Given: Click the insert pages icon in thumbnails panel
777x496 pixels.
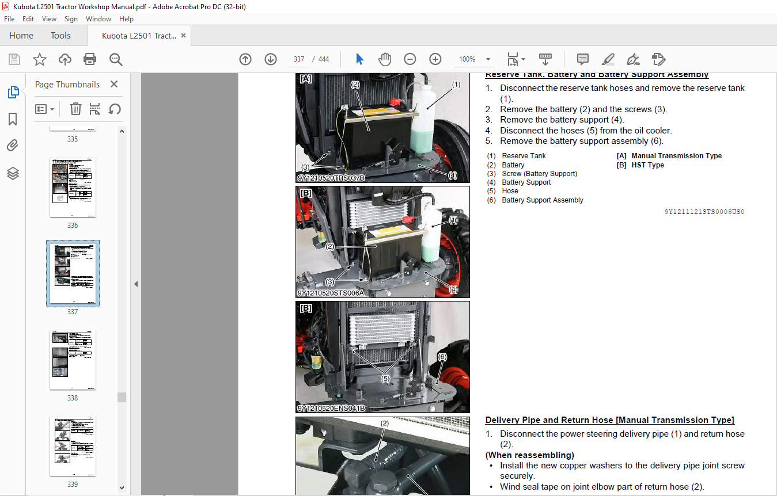Looking at the screenshot, I should coord(95,109).
